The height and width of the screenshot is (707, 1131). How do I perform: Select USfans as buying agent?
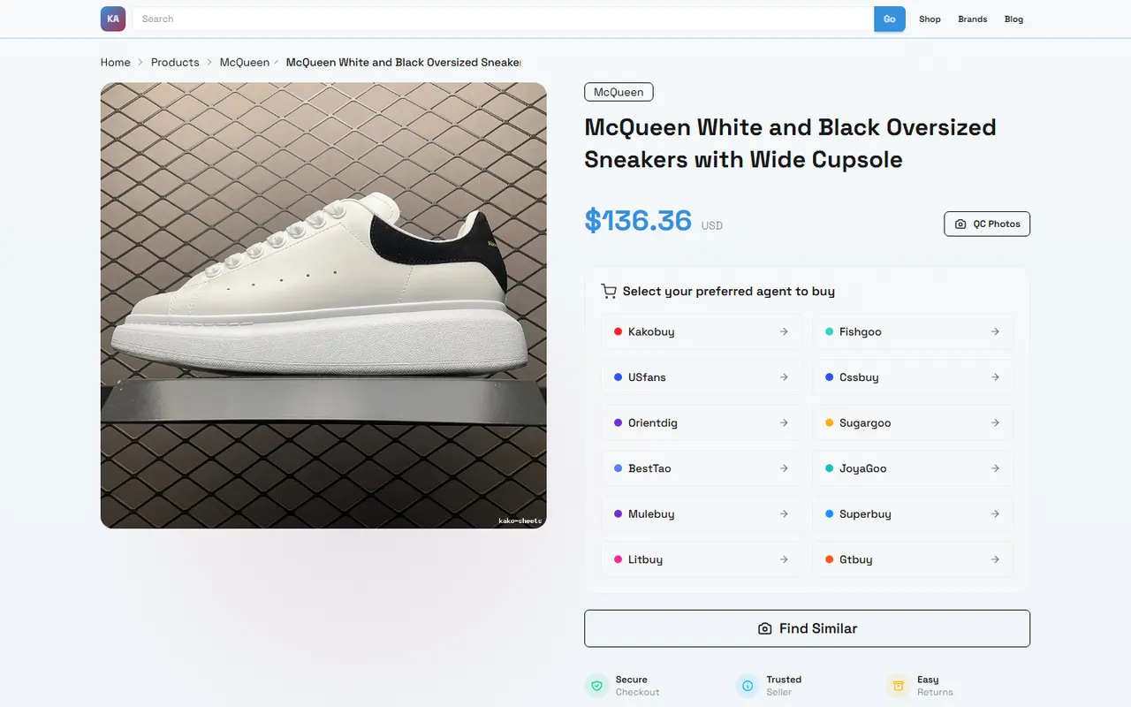tap(702, 377)
